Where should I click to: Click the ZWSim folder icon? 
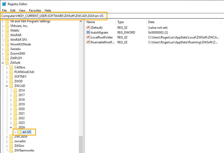[11, 146]
